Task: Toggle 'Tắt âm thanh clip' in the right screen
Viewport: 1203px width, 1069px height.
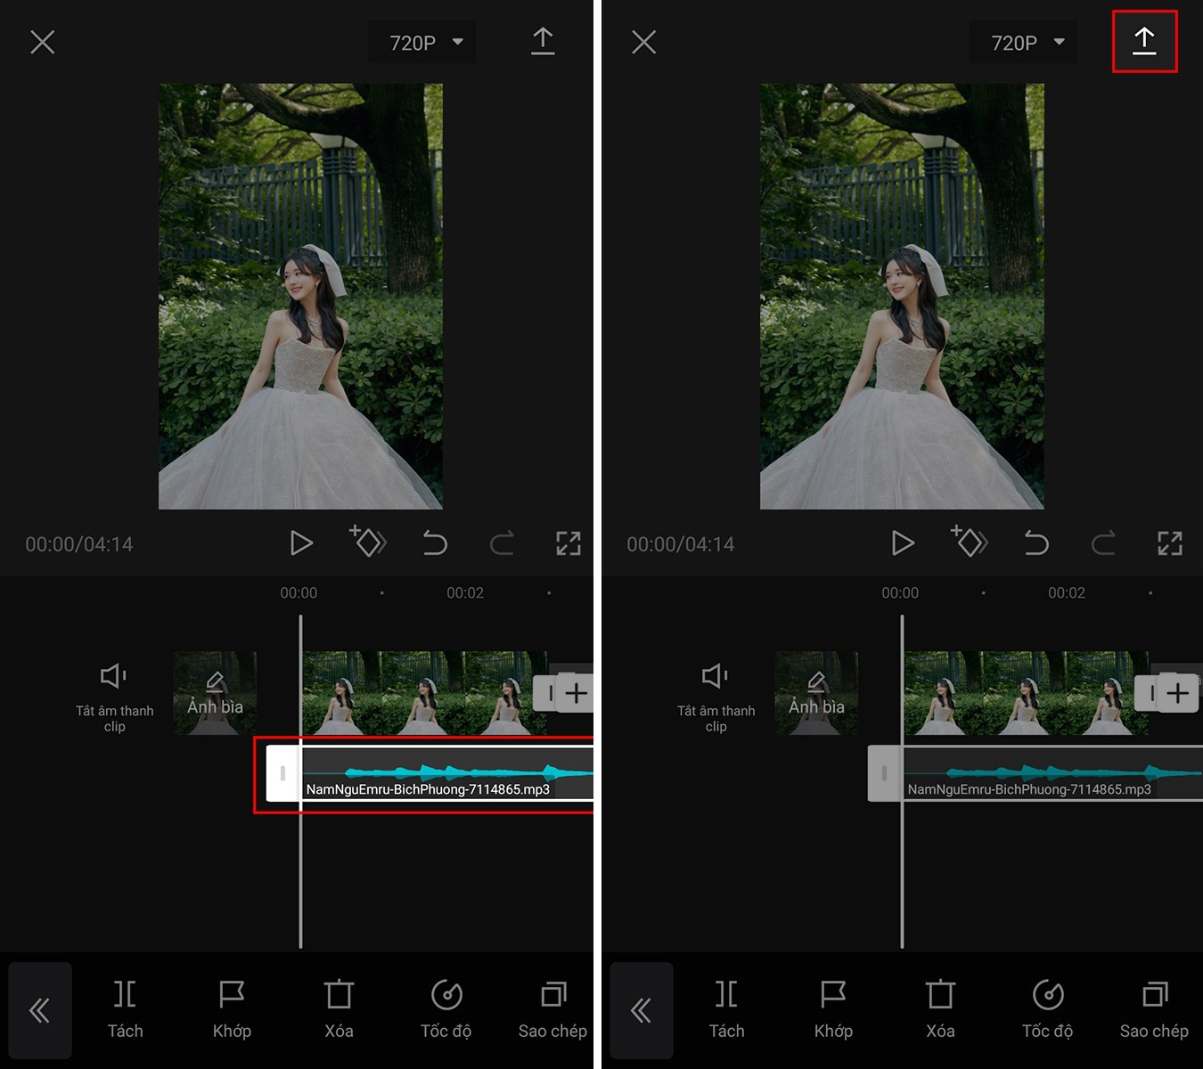Action: pyautogui.click(x=716, y=697)
